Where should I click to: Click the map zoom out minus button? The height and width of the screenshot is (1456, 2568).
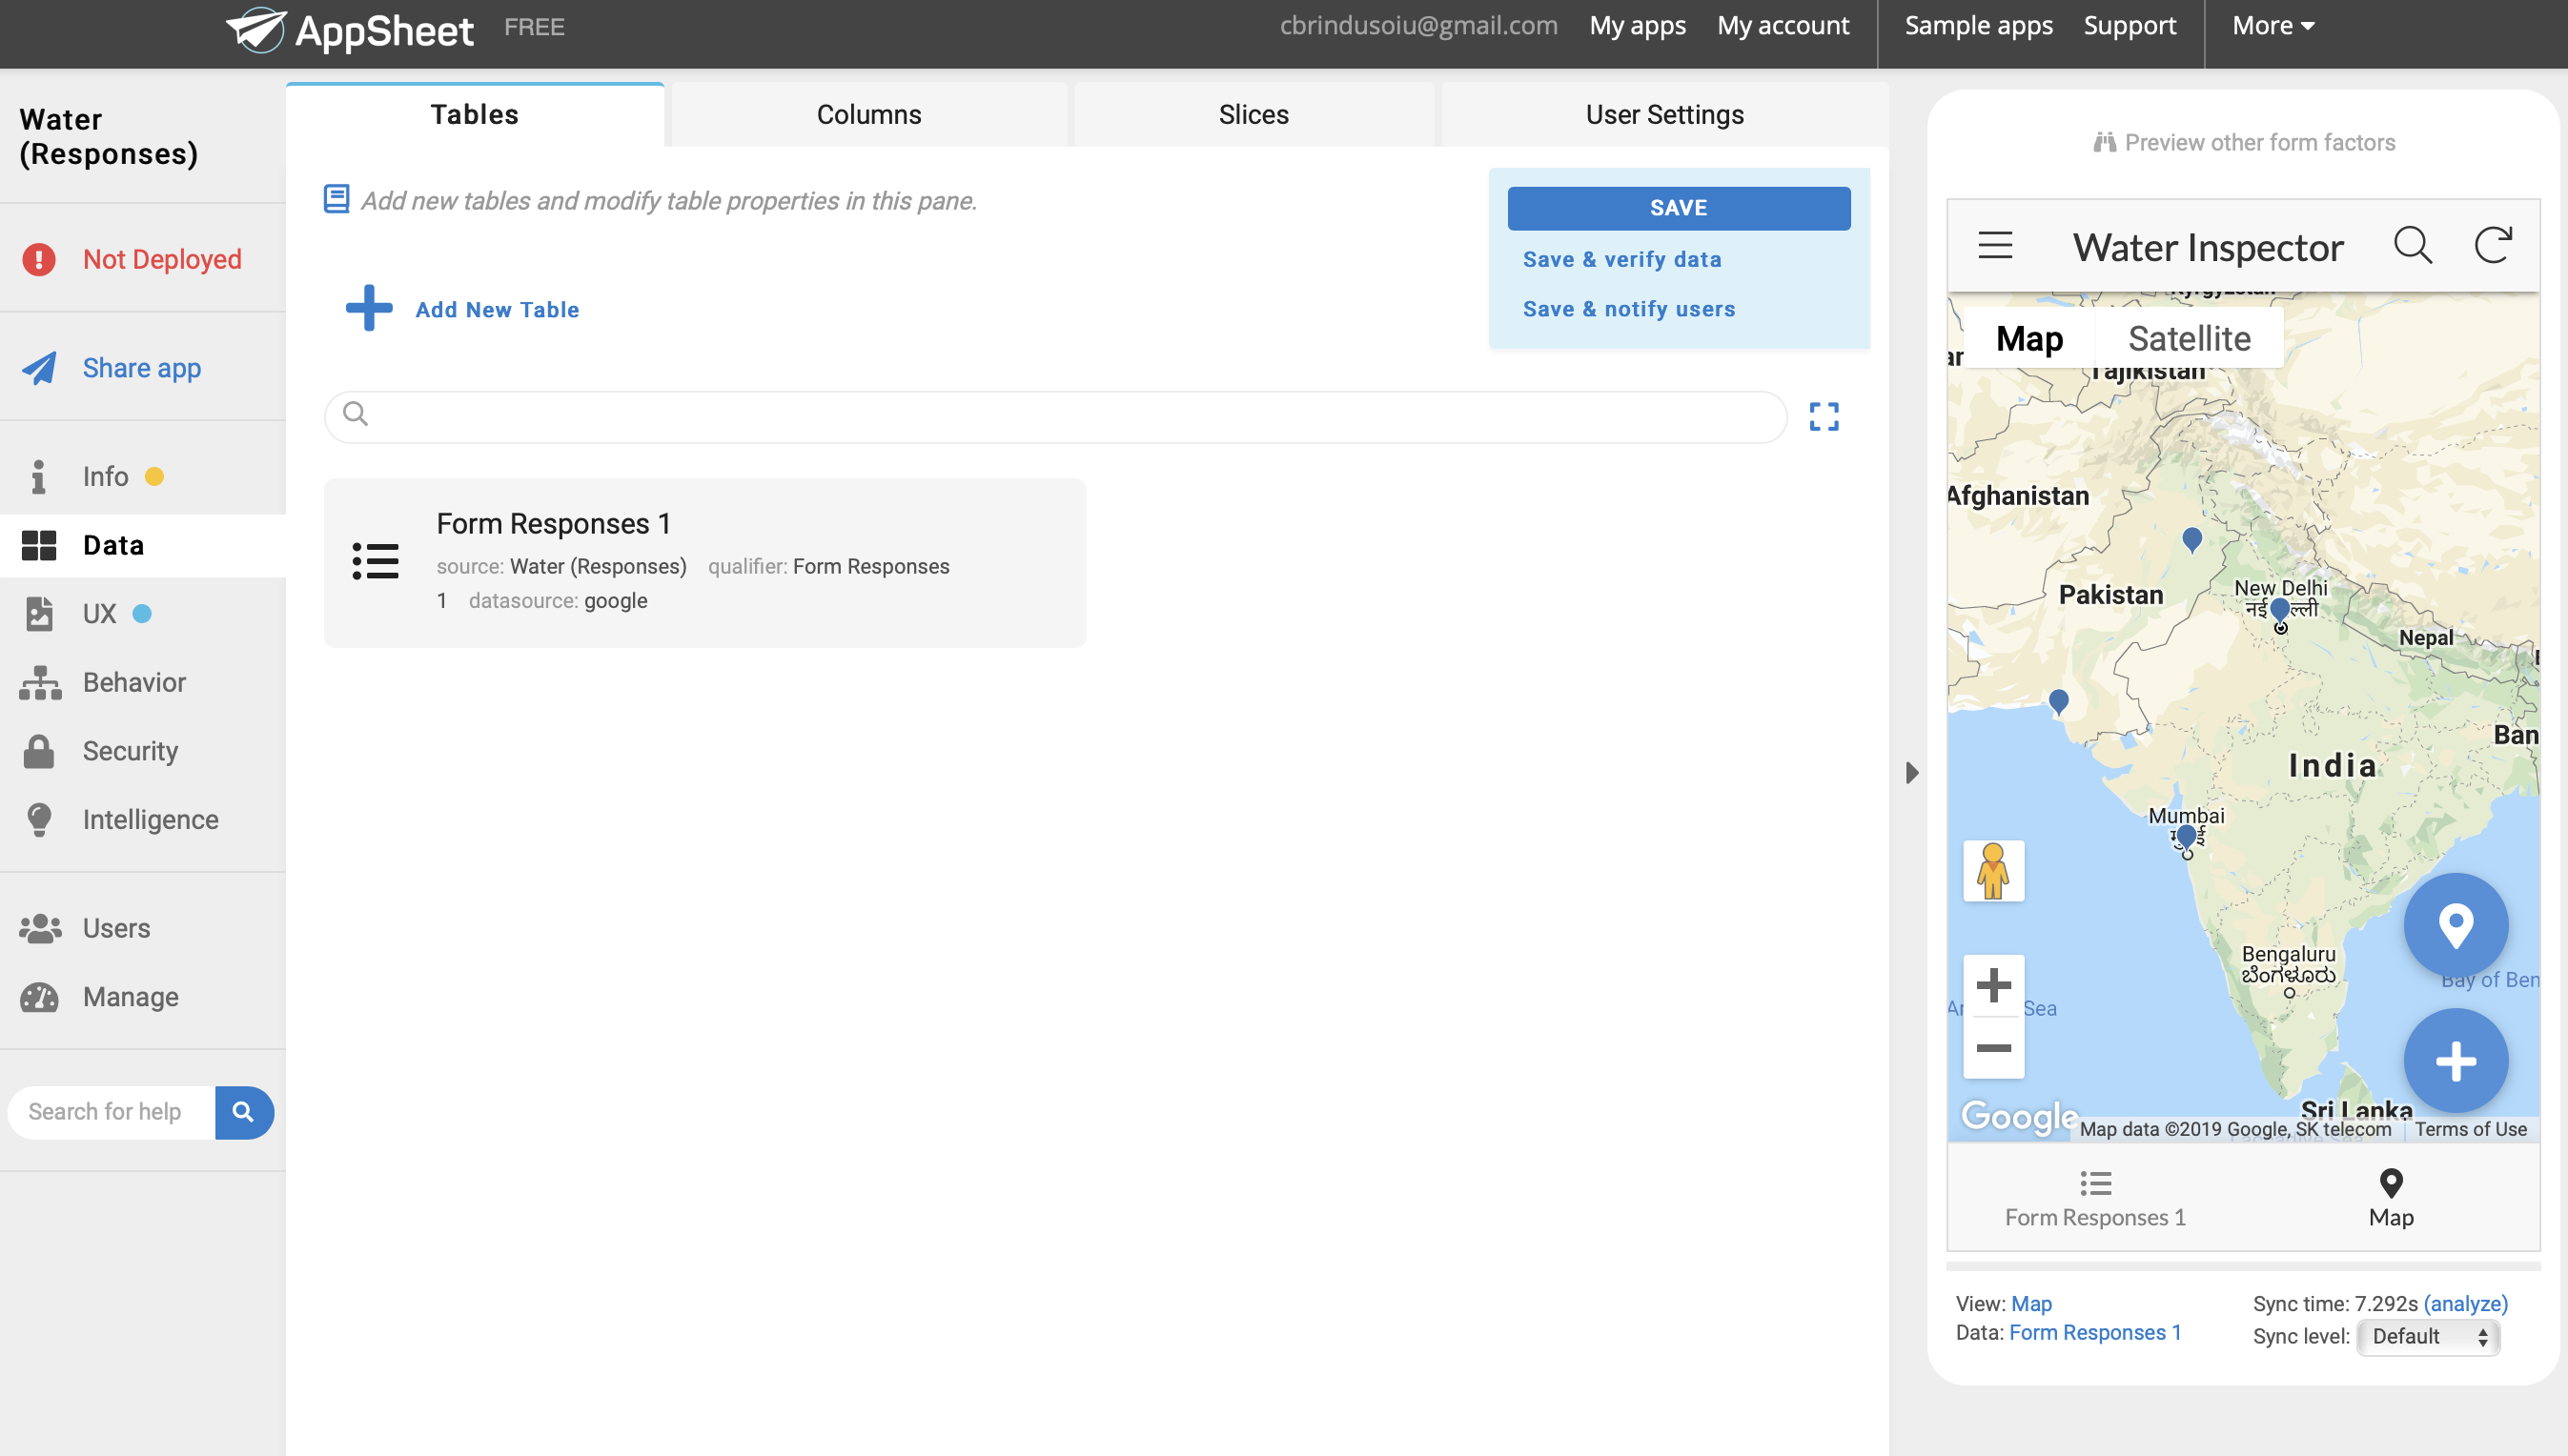point(1993,1048)
